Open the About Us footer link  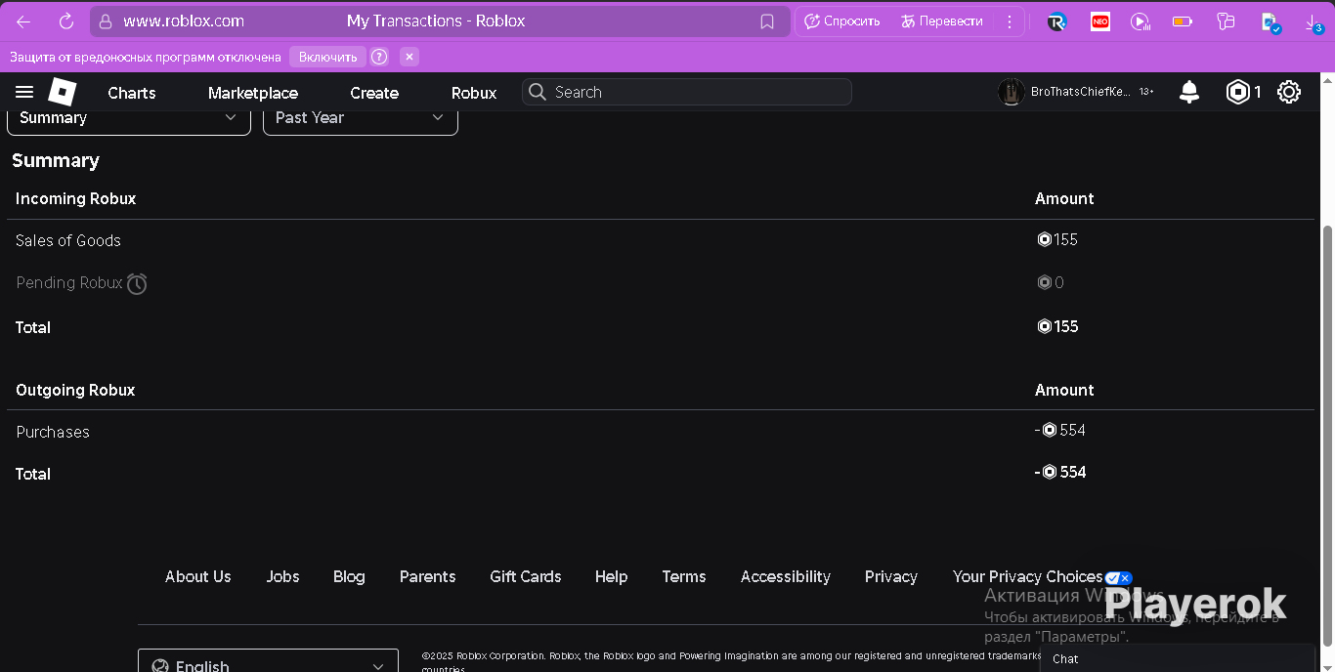pyautogui.click(x=198, y=576)
